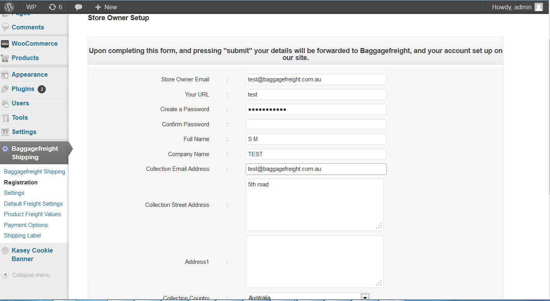This screenshot has width=550, height=301.
Task: Click the Store Owner Setup heading
Action: pyautogui.click(x=118, y=18)
